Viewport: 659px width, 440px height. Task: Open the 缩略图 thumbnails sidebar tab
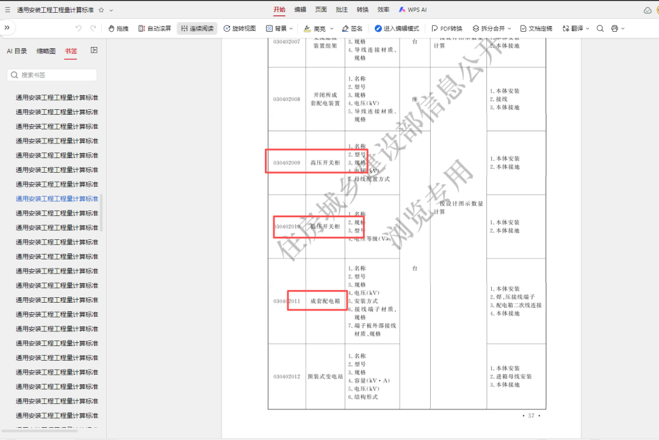pos(46,51)
